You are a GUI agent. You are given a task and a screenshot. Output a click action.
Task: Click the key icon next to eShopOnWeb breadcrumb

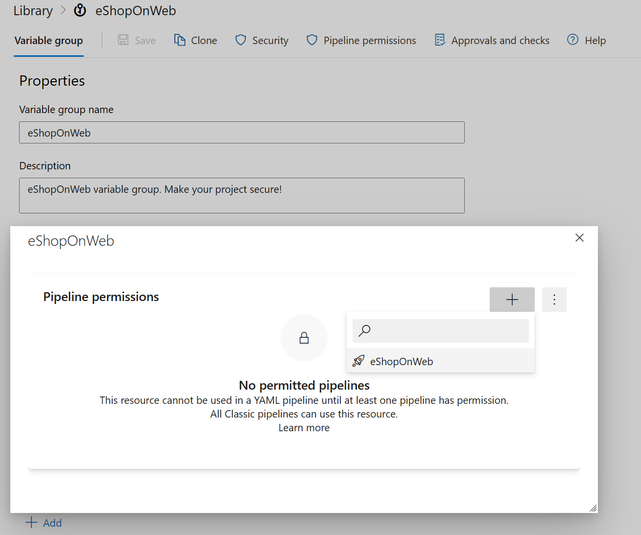pos(80,10)
